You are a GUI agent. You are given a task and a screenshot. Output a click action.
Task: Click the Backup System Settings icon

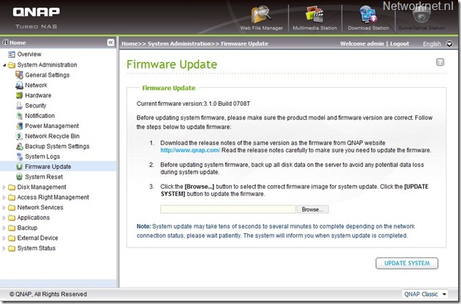click(x=19, y=146)
